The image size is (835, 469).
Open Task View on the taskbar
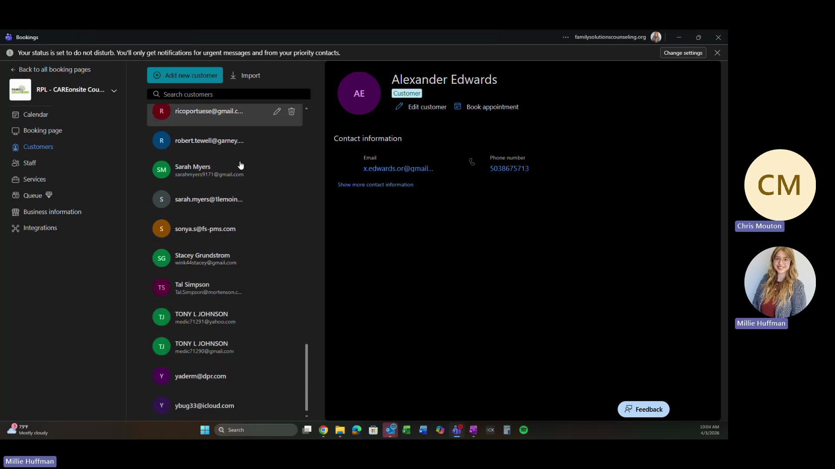307,430
